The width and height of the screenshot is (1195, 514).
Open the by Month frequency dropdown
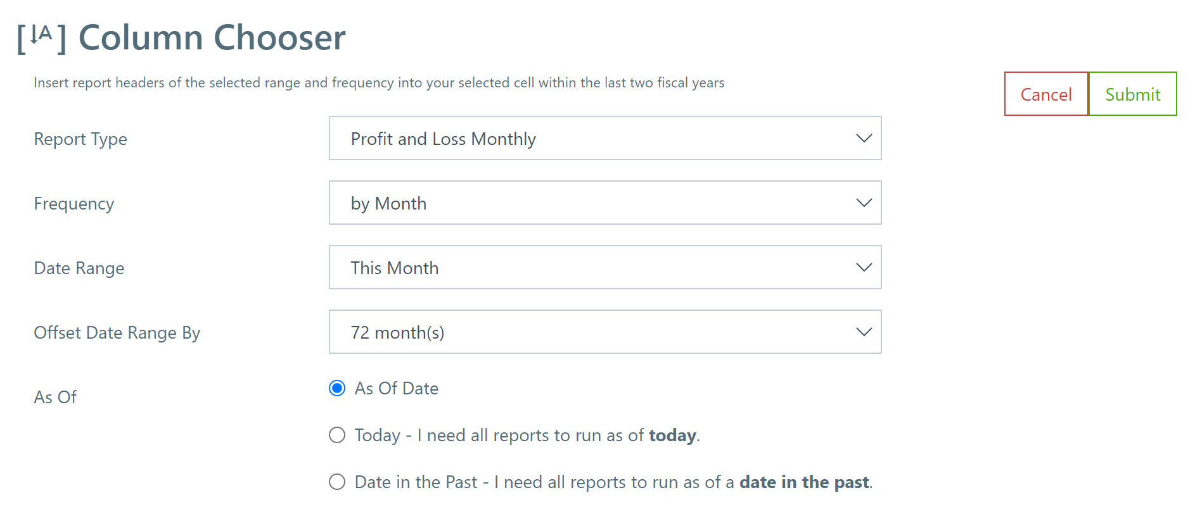605,203
